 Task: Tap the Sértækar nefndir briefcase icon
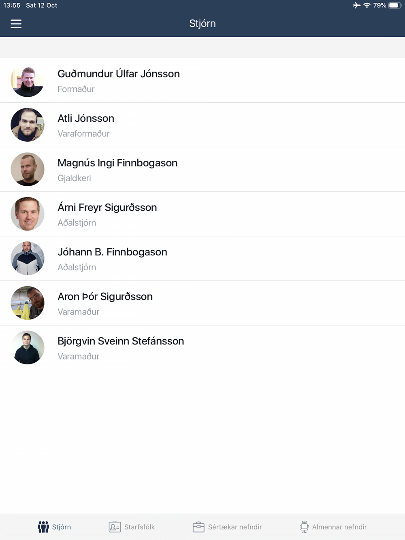coord(198,527)
